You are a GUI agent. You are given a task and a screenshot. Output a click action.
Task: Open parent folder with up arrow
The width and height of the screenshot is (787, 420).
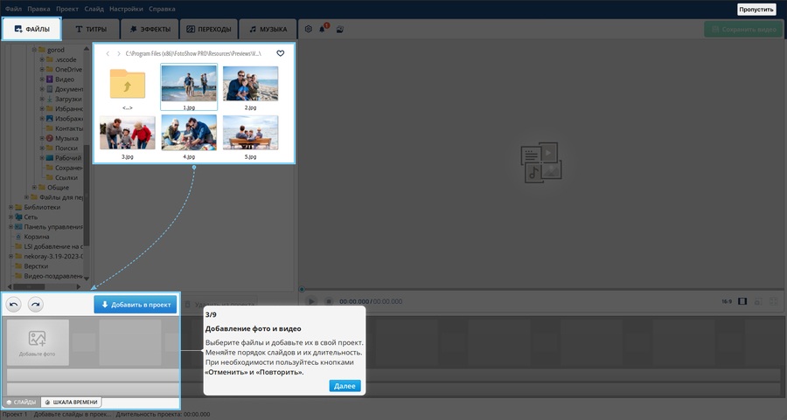coord(128,84)
